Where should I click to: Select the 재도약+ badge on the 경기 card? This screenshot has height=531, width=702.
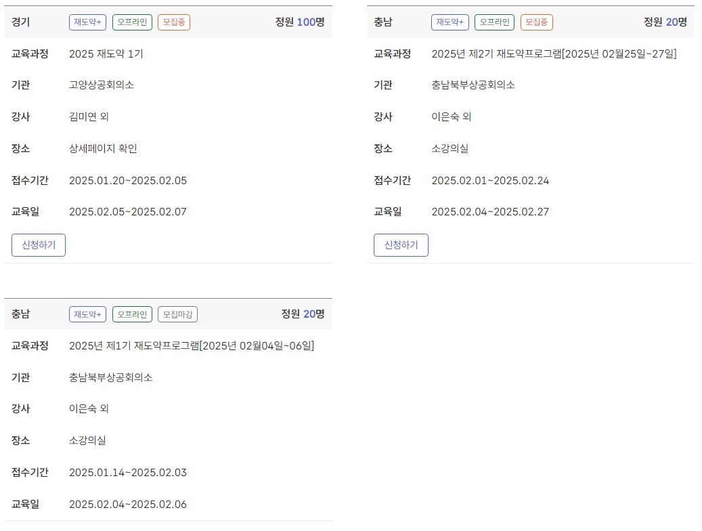[87, 22]
